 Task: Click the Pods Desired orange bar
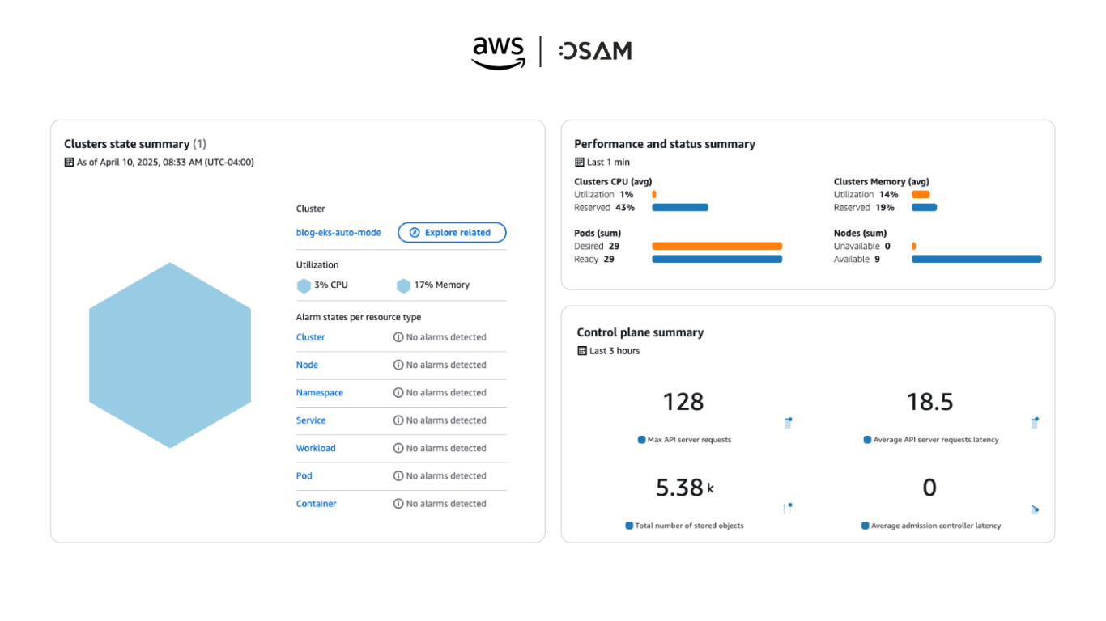[717, 246]
